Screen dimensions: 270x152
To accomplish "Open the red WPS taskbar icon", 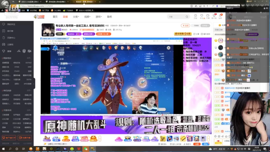I will click(x=79, y=149).
